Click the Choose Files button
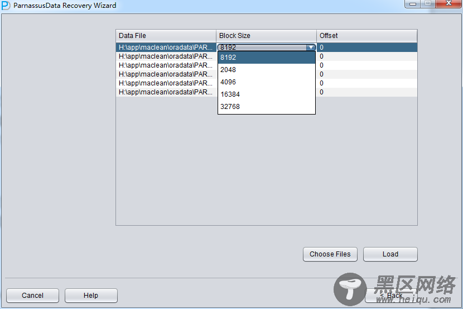463x309 pixels. pyautogui.click(x=330, y=254)
